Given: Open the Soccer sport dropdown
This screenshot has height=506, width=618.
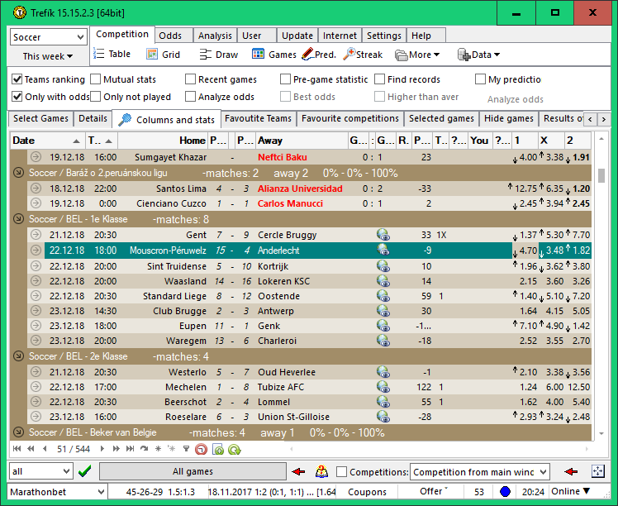Looking at the screenshot, I should (48, 37).
